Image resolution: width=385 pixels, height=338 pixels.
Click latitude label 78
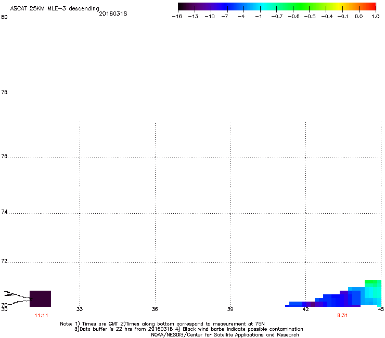click(x=4, y=92)
